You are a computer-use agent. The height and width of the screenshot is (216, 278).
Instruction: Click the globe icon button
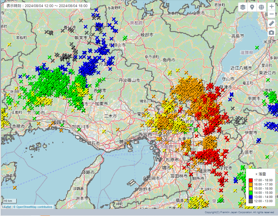261,7
